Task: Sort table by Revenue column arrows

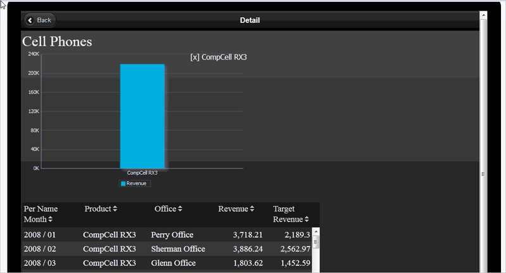Action: (252, 208)
